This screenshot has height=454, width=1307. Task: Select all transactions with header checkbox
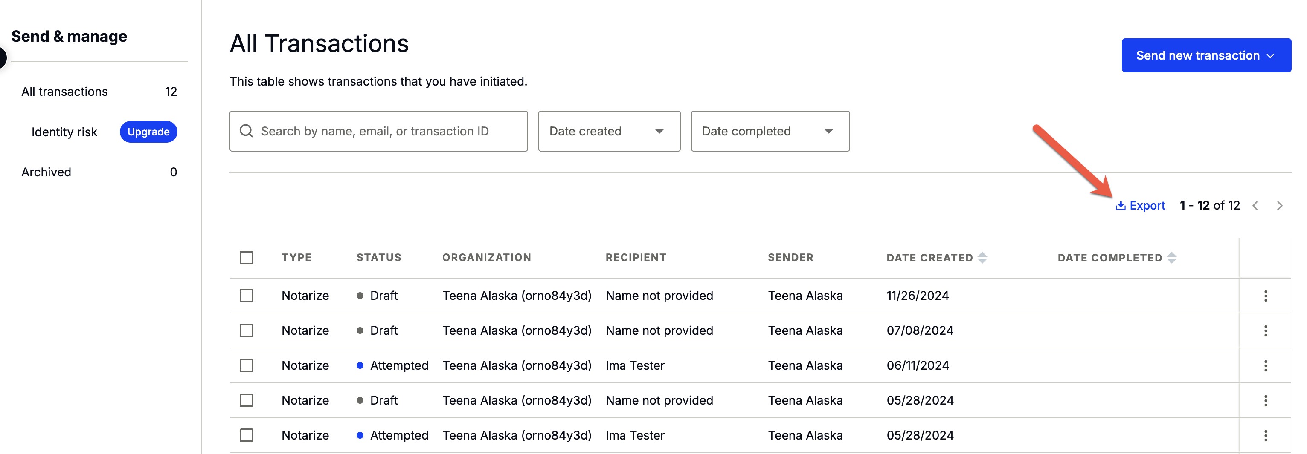click(247, 257)
